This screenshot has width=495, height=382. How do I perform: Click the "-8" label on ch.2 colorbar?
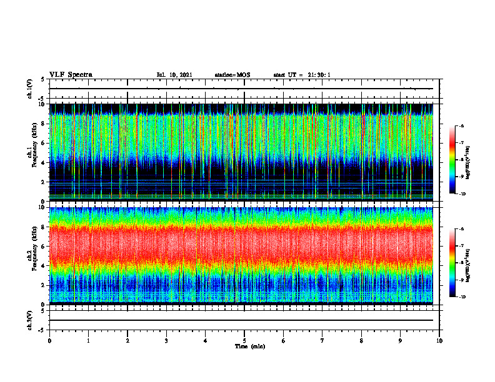tap(461, 263)
